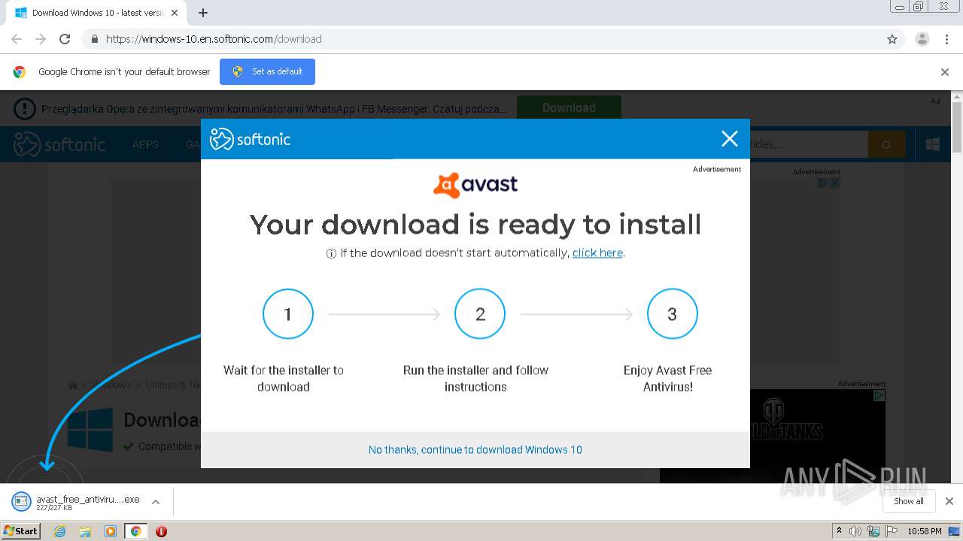Bookmark this page with the star icon
This screenshot has height=541, width=963.
point(892,39)
